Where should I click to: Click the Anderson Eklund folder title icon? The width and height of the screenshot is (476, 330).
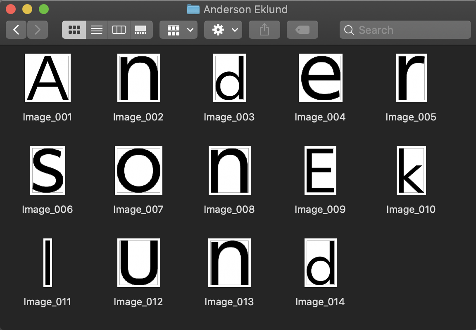(193, 9)
